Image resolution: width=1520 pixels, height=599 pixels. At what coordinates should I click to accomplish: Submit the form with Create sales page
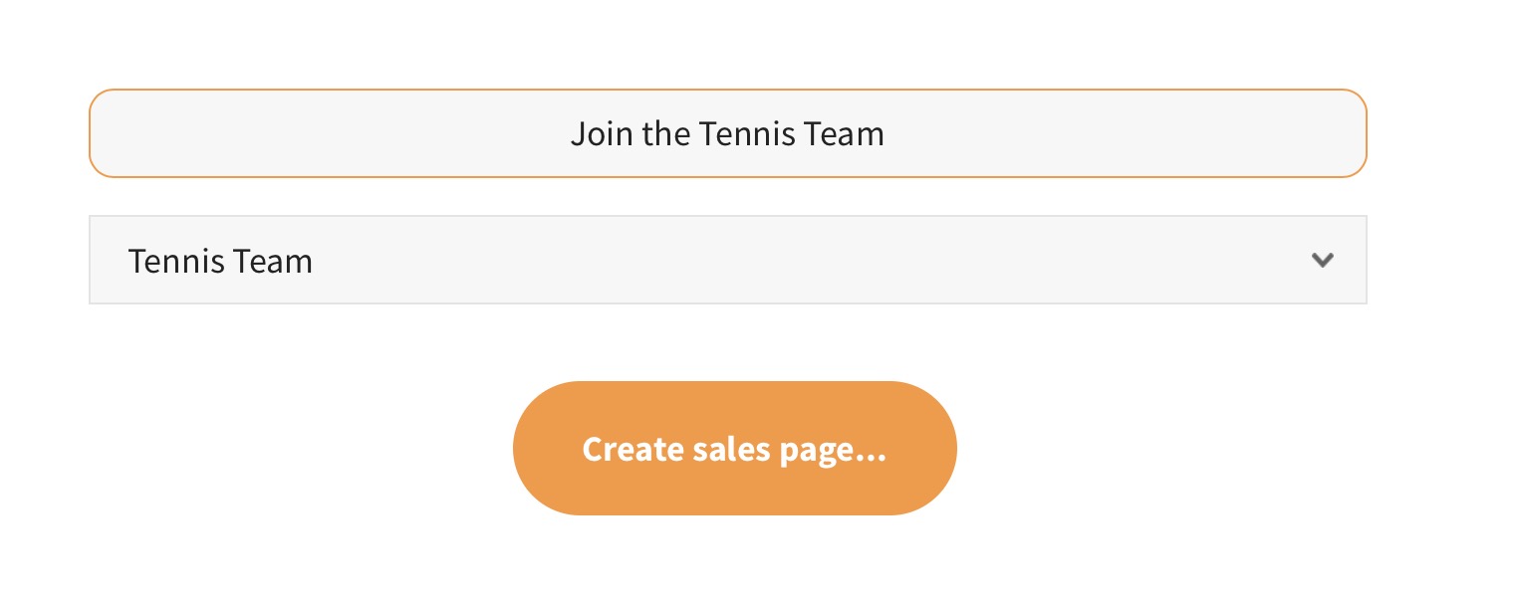pyautogui.click(x=734, y=449)
